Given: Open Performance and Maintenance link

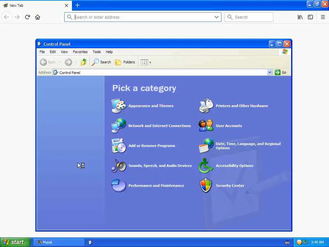Looking at the screenshot, I should 156,186.
